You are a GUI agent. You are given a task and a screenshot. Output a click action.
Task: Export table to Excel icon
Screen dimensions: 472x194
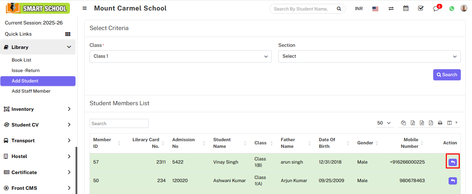(x=413, y=123)
